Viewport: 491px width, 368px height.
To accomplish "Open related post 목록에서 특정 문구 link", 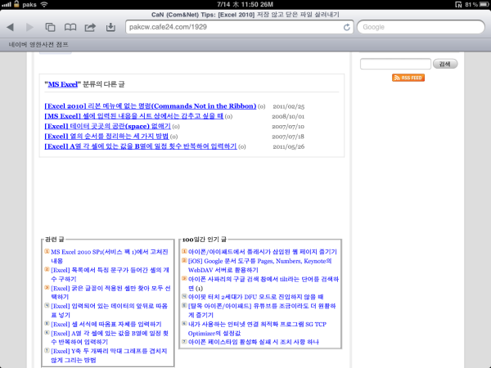I will point(110,274).
